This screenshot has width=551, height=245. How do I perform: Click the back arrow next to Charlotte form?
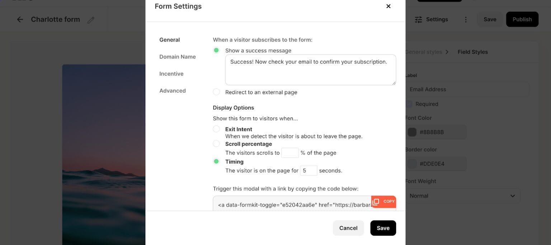(x=20, y=19)
